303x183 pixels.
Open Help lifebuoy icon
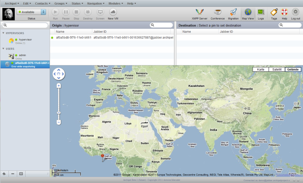(x=285, y=12)
